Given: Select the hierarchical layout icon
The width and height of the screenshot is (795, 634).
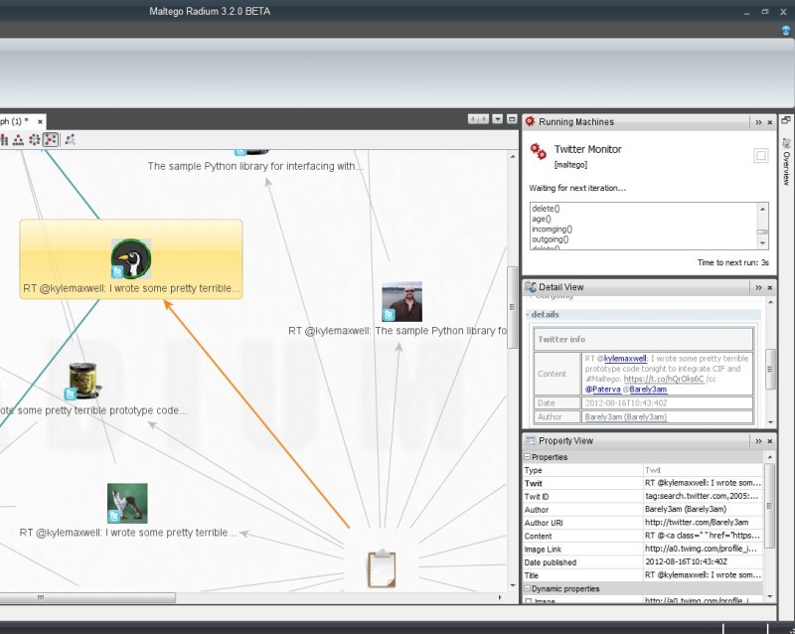Looking at the screenshot, I should click(x=18, y=139).
